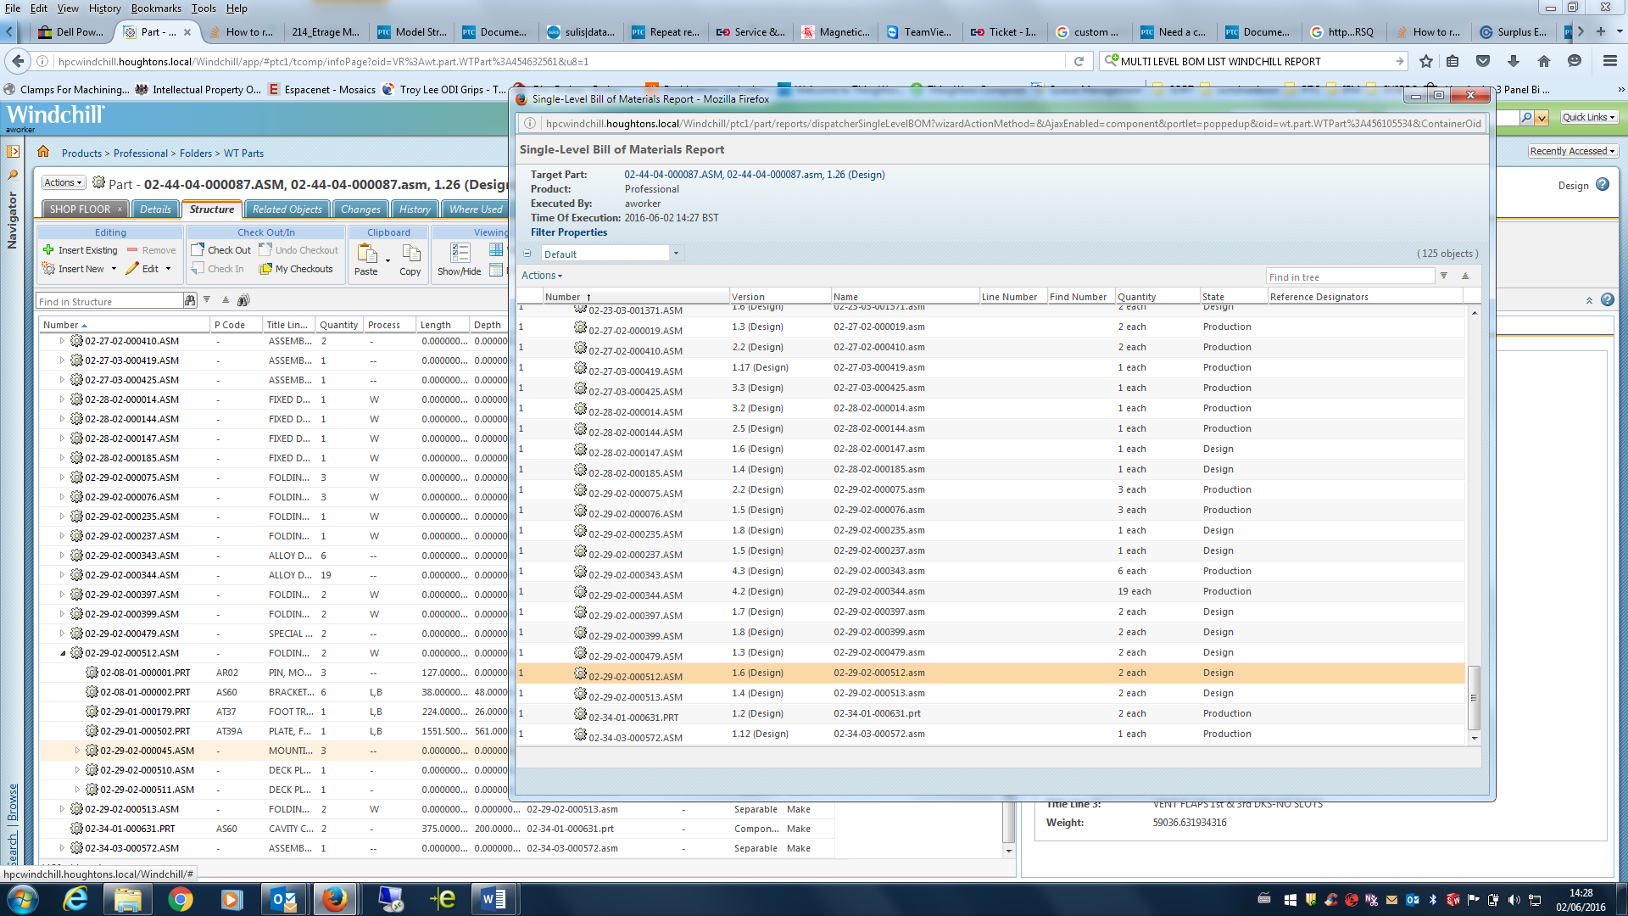The width and height of the screenshot is (1628, 916).
Task: Click the Firefox home icon
Action: [x=1544, y=61]
